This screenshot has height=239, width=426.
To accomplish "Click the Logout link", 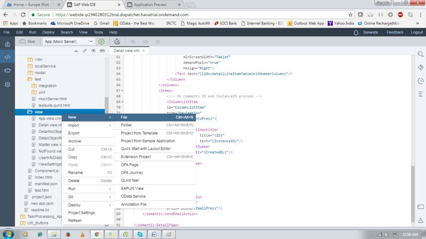I will coord(417,32).
